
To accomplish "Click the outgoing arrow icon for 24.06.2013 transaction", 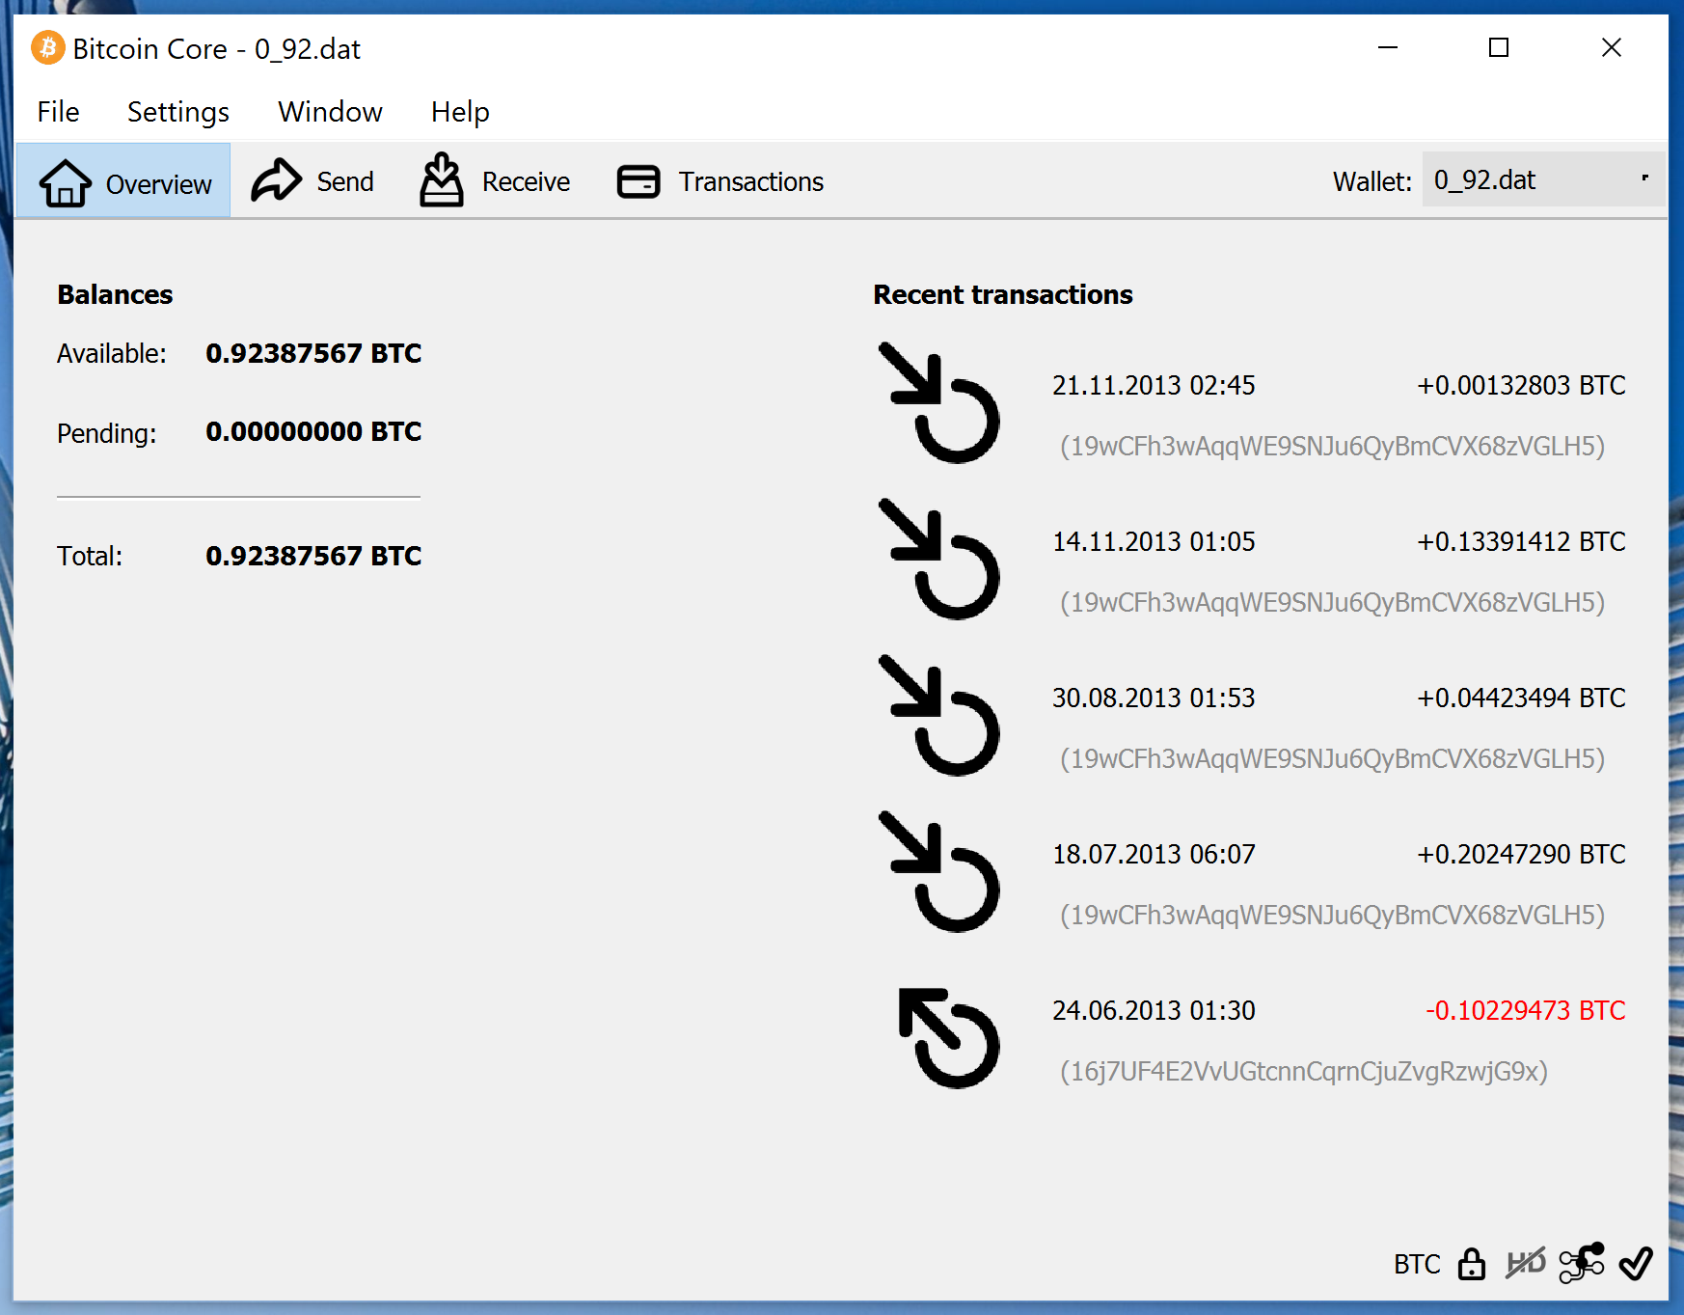I will coord(947,1038).
